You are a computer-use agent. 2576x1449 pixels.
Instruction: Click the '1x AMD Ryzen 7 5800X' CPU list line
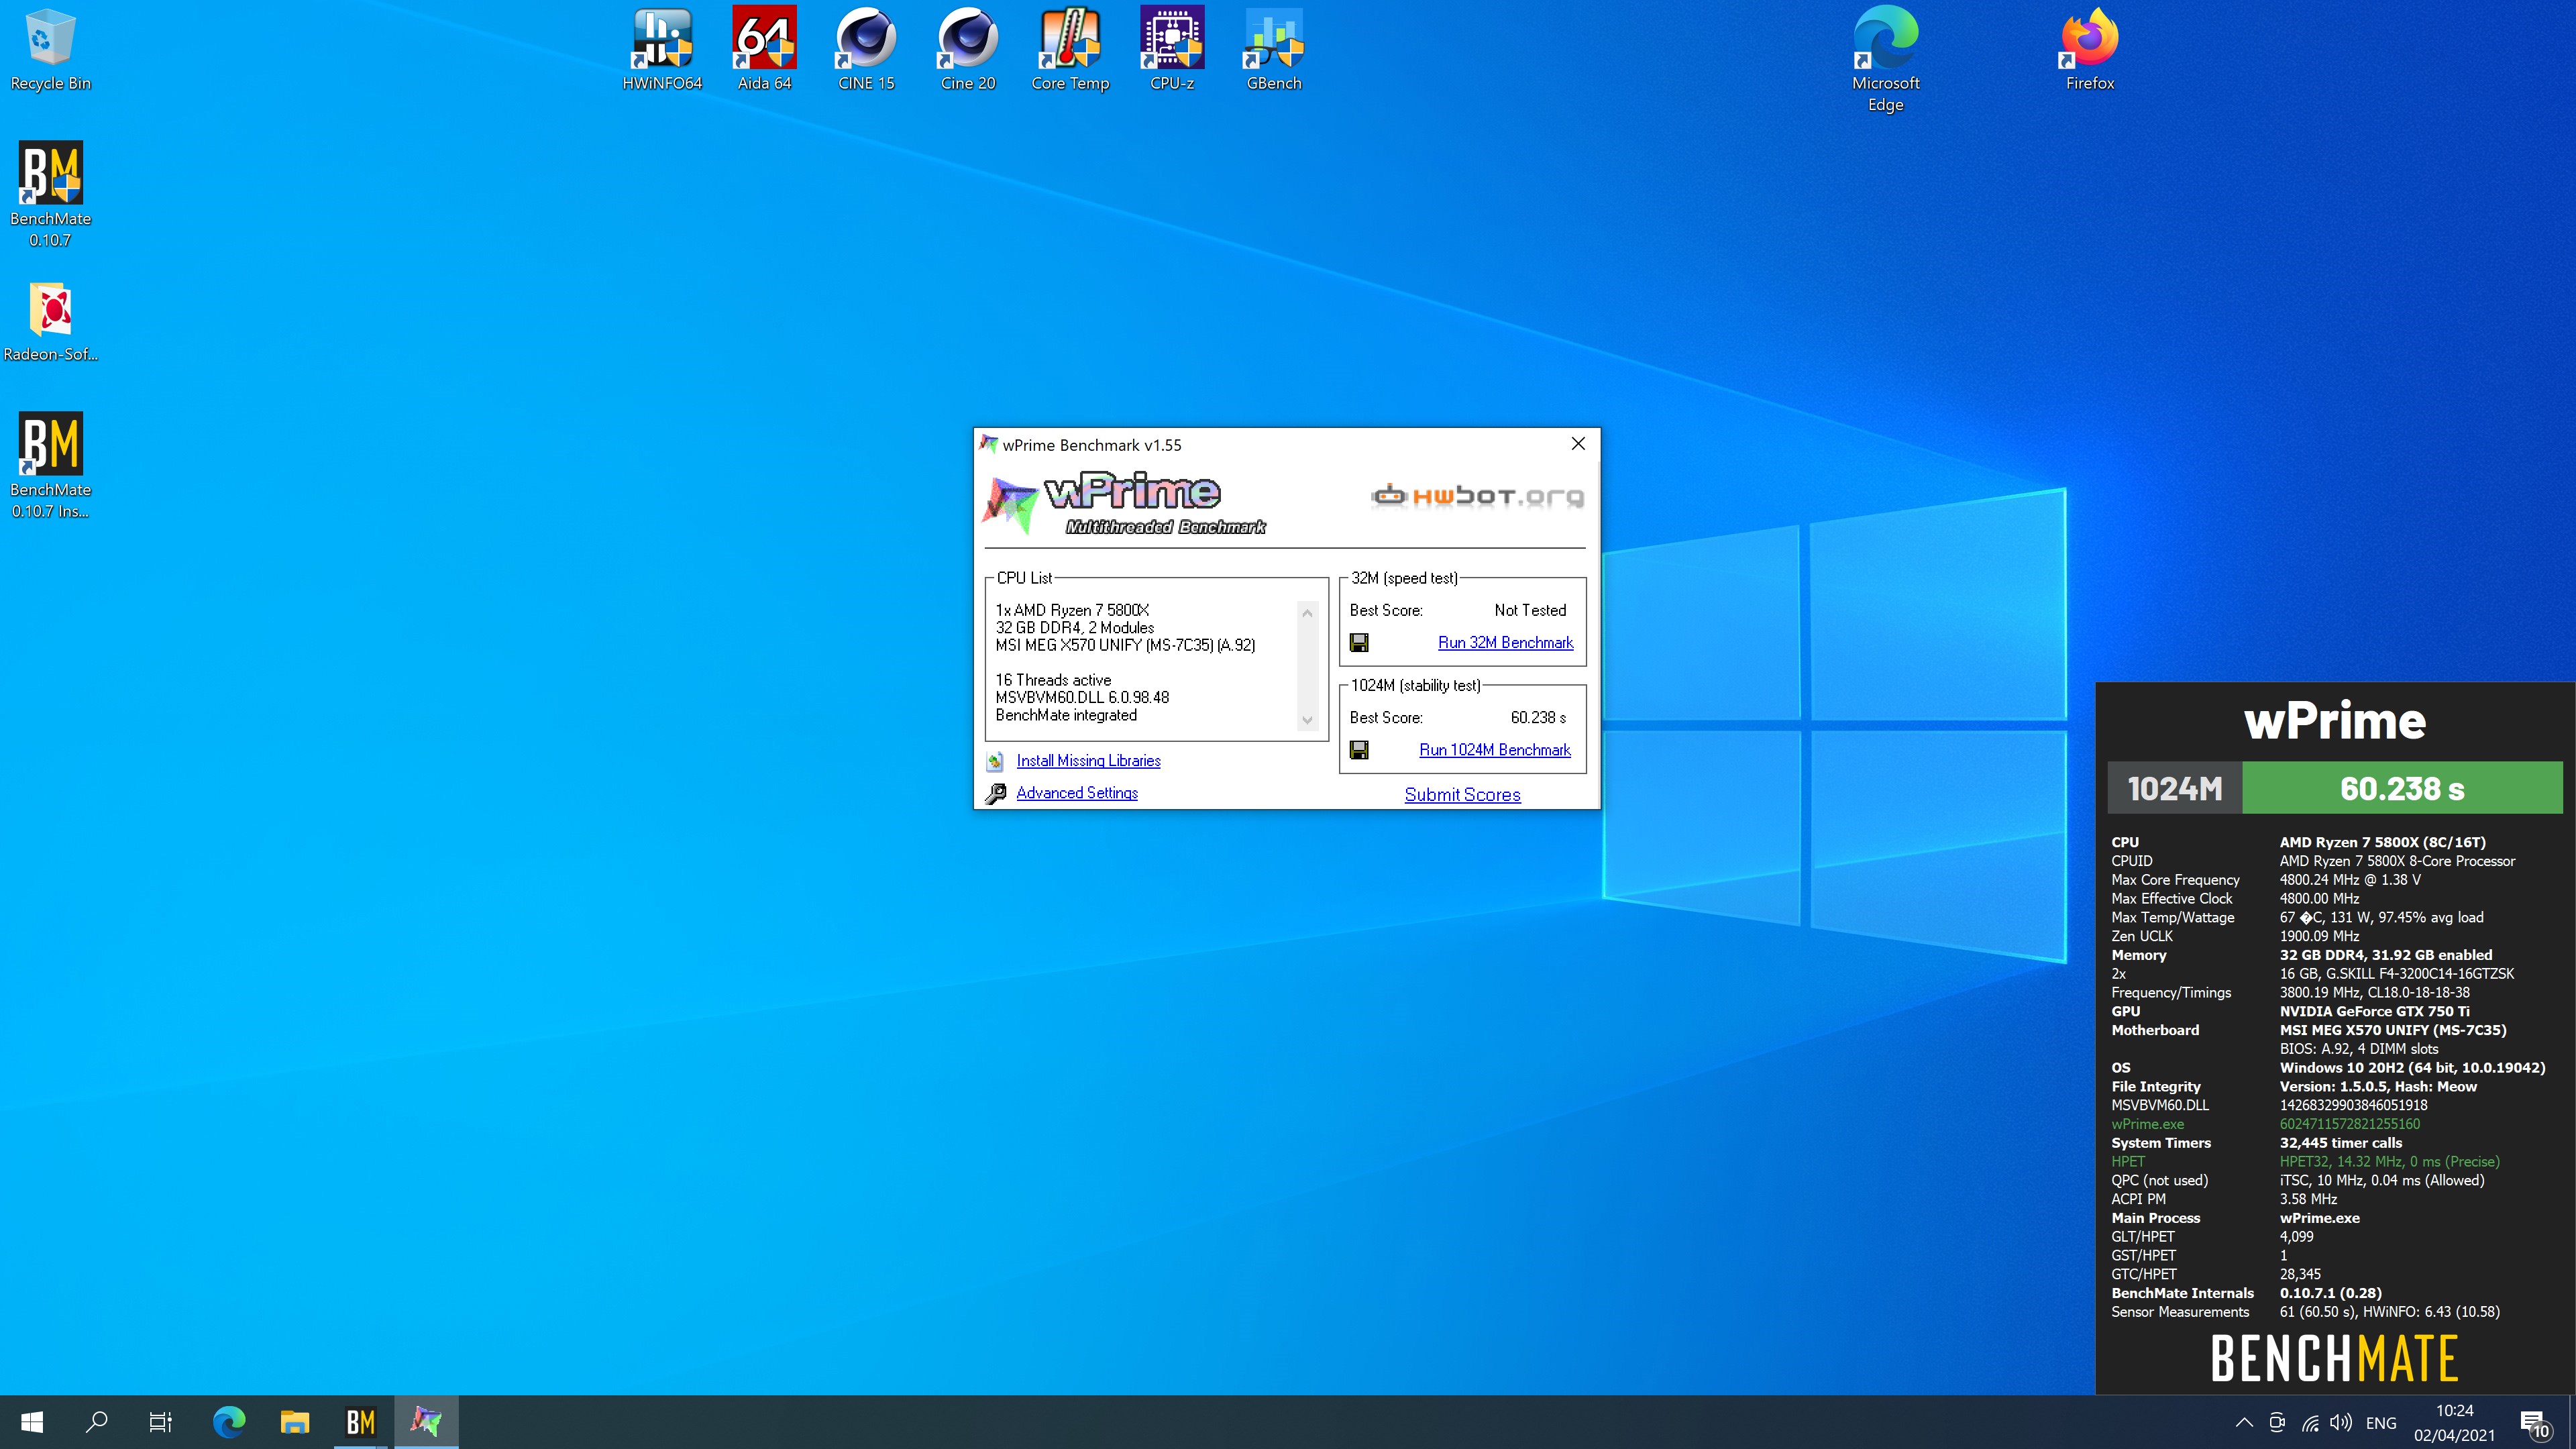coord(1072,610)
